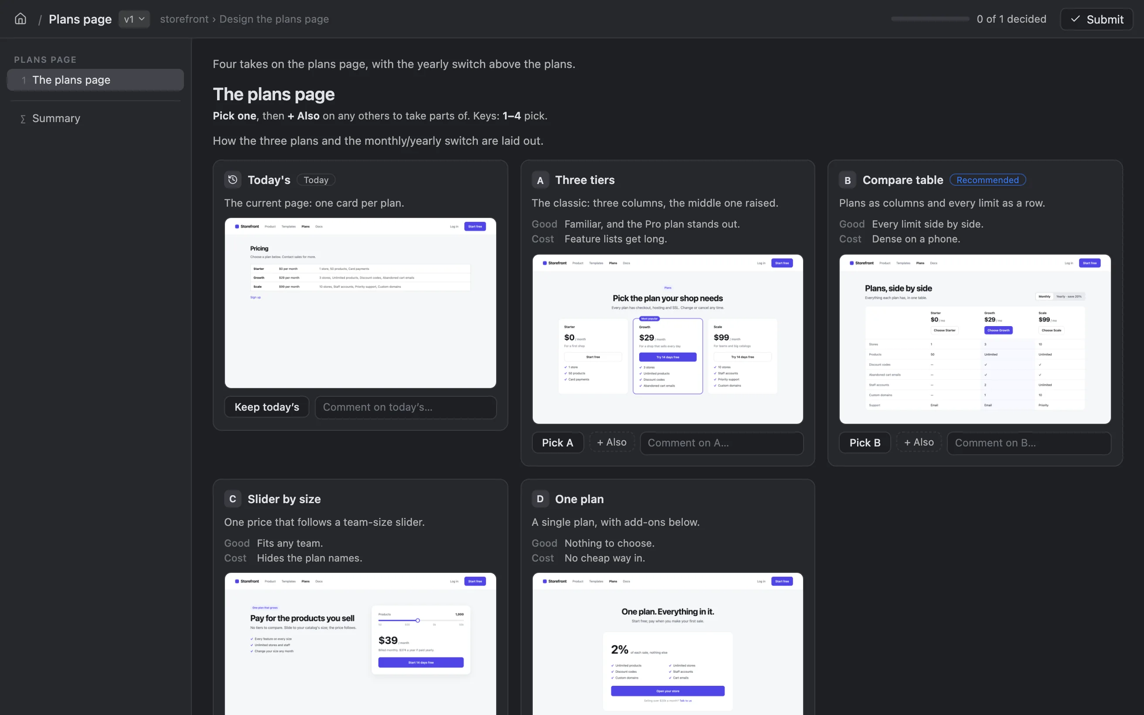Select 'The plans page' sidebar item
The width and height of the screenshot is (1144, 715).
95,80
